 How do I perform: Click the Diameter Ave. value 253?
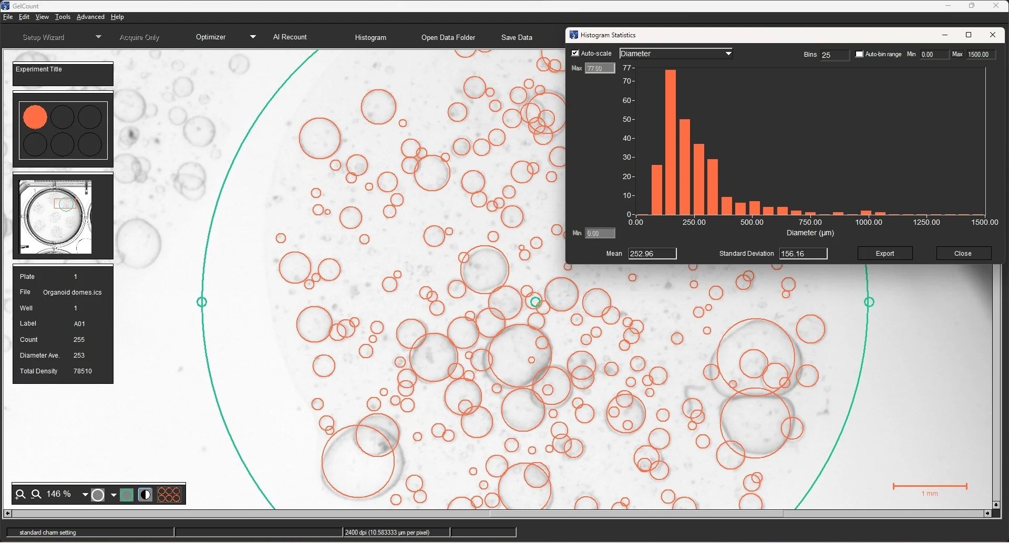(79, 356)
